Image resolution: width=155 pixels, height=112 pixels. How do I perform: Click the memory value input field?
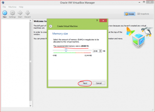click(x=96, y=51)
